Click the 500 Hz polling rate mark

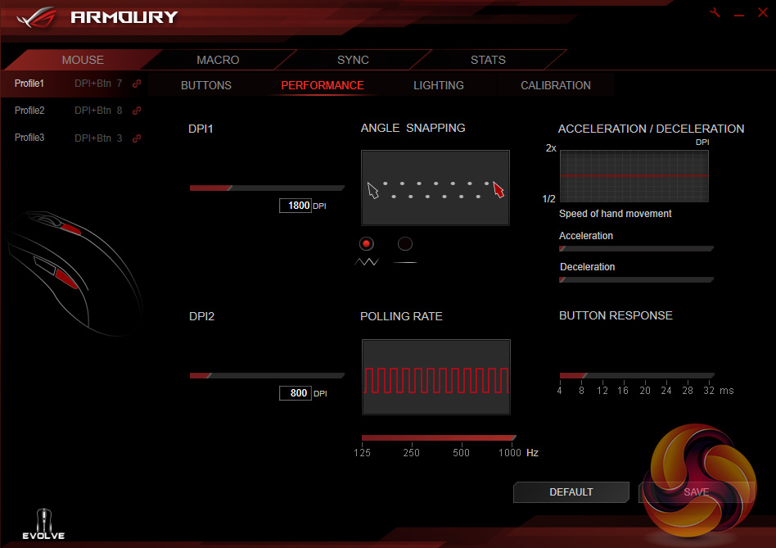pos(461,452)
